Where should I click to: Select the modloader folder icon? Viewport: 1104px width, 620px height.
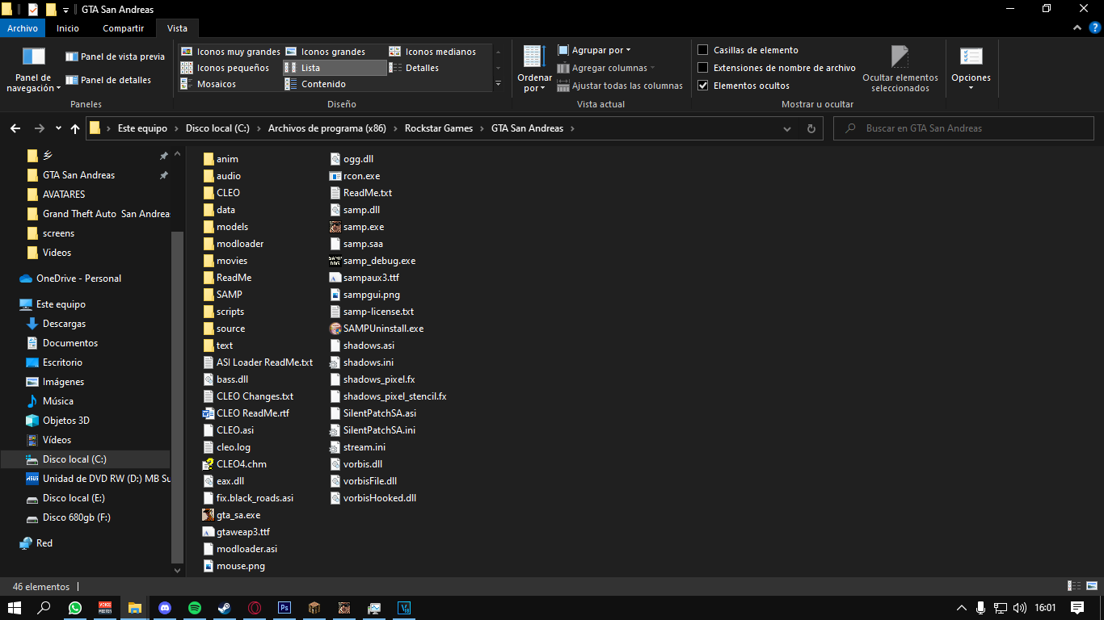tap(209, 244)
